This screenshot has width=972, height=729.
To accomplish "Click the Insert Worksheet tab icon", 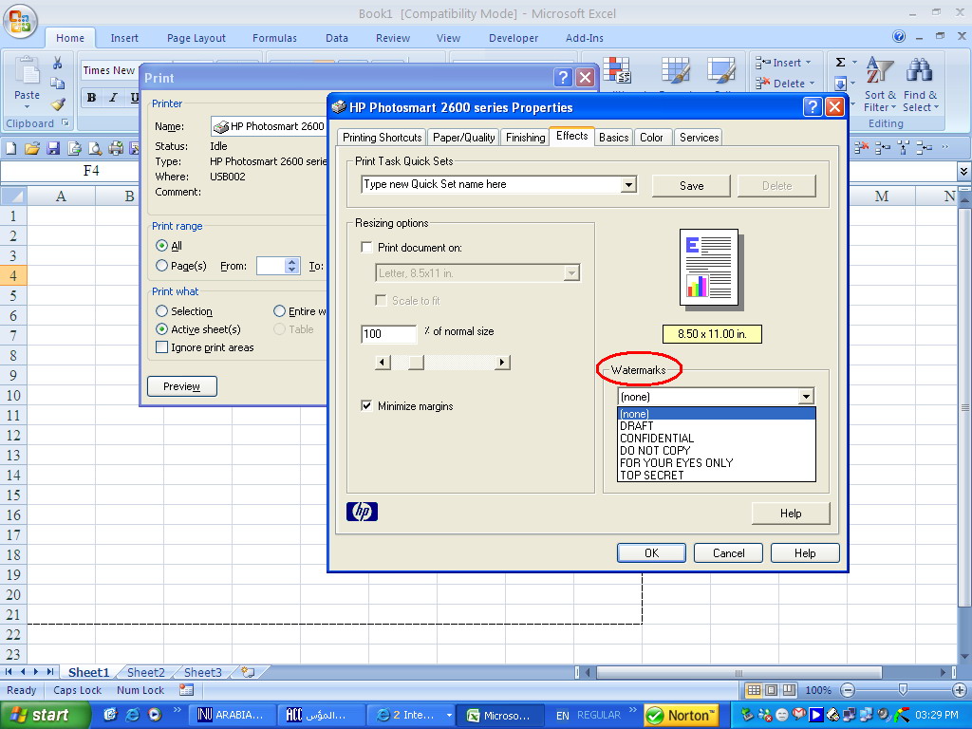I will [248, 672].
